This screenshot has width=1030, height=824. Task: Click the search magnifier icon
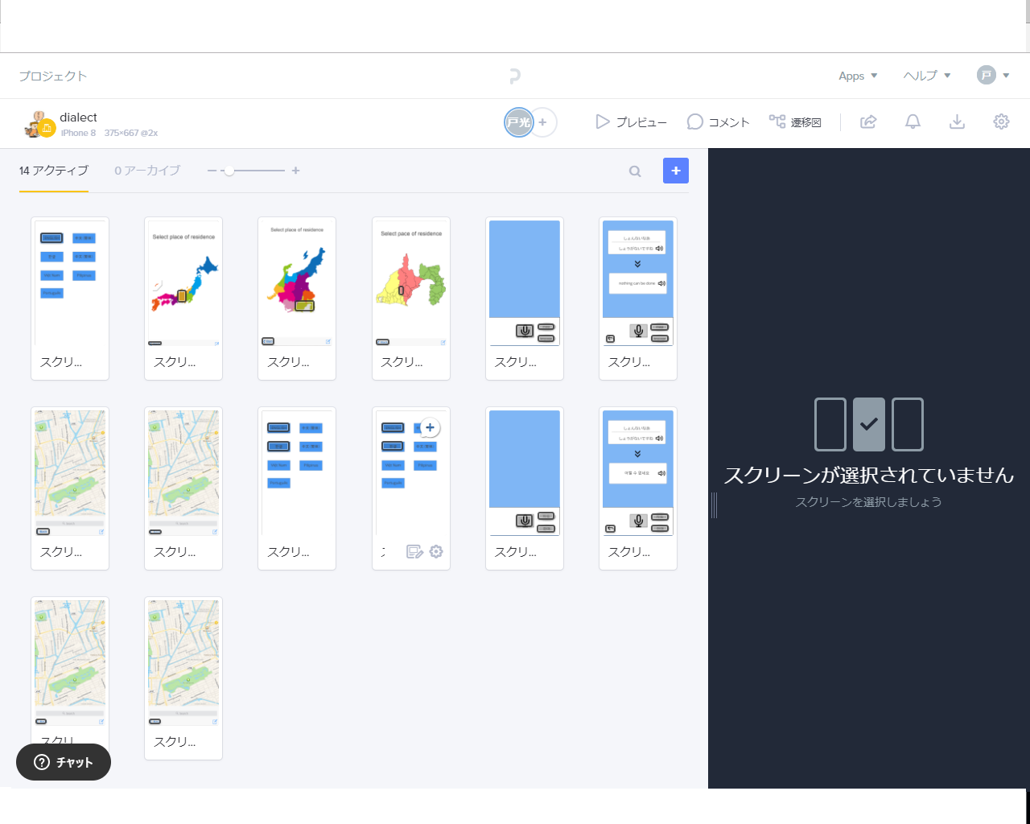pos(635,171)
